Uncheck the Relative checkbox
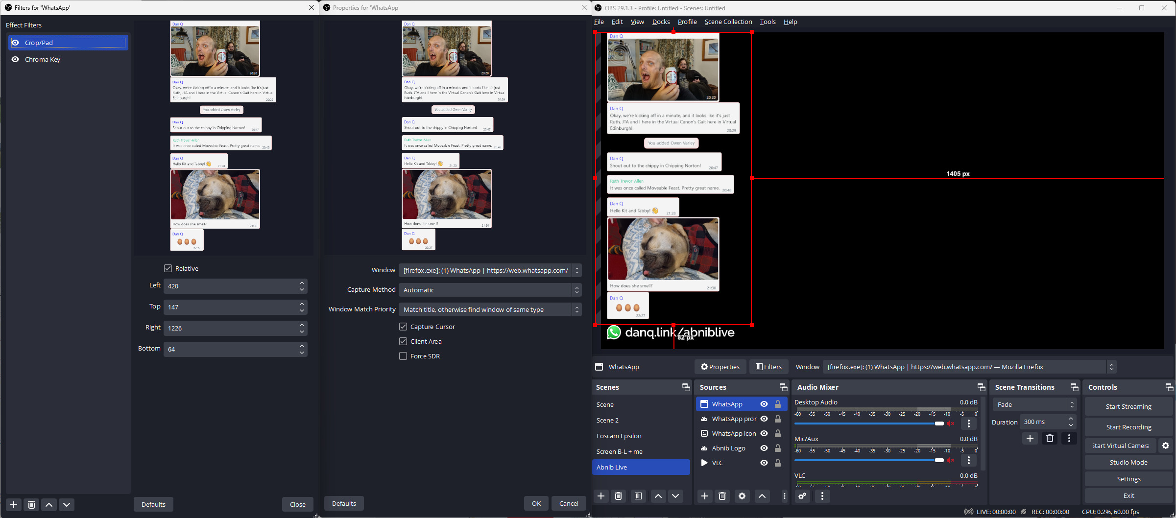 tap(168, 268)
